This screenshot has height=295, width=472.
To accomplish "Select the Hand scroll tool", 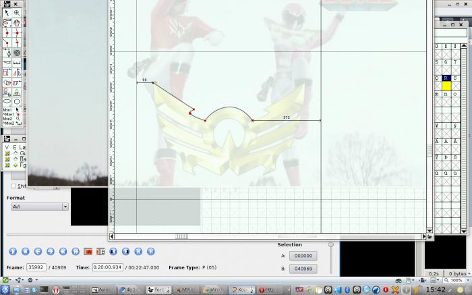I will click(x=17, y=23).
